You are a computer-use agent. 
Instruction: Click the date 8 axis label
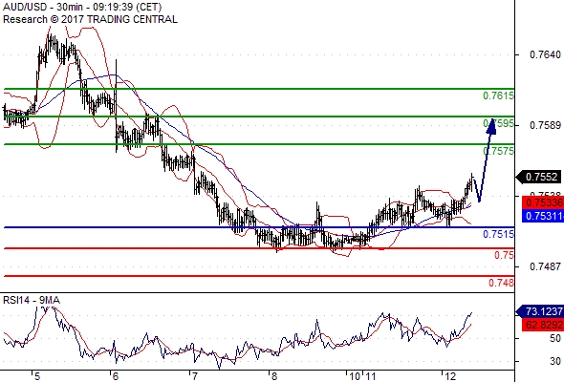click(274, 376)
